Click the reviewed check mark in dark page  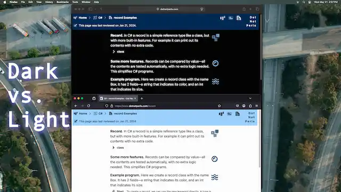point(76,26)
